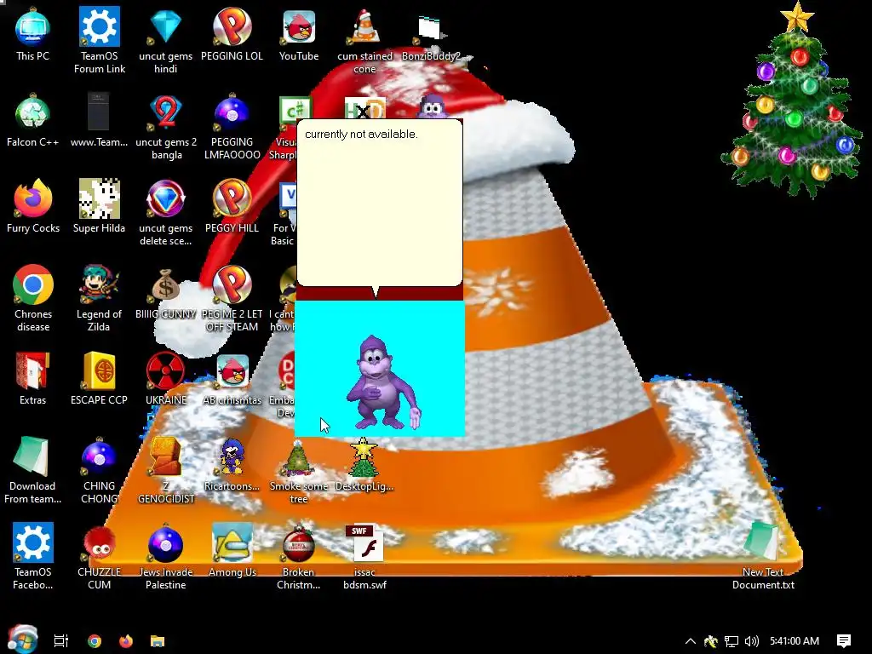This screenshot has height=654, width=872.
Task: Open the Broken Christm... ornament icon
Action: tap(299, 557)
